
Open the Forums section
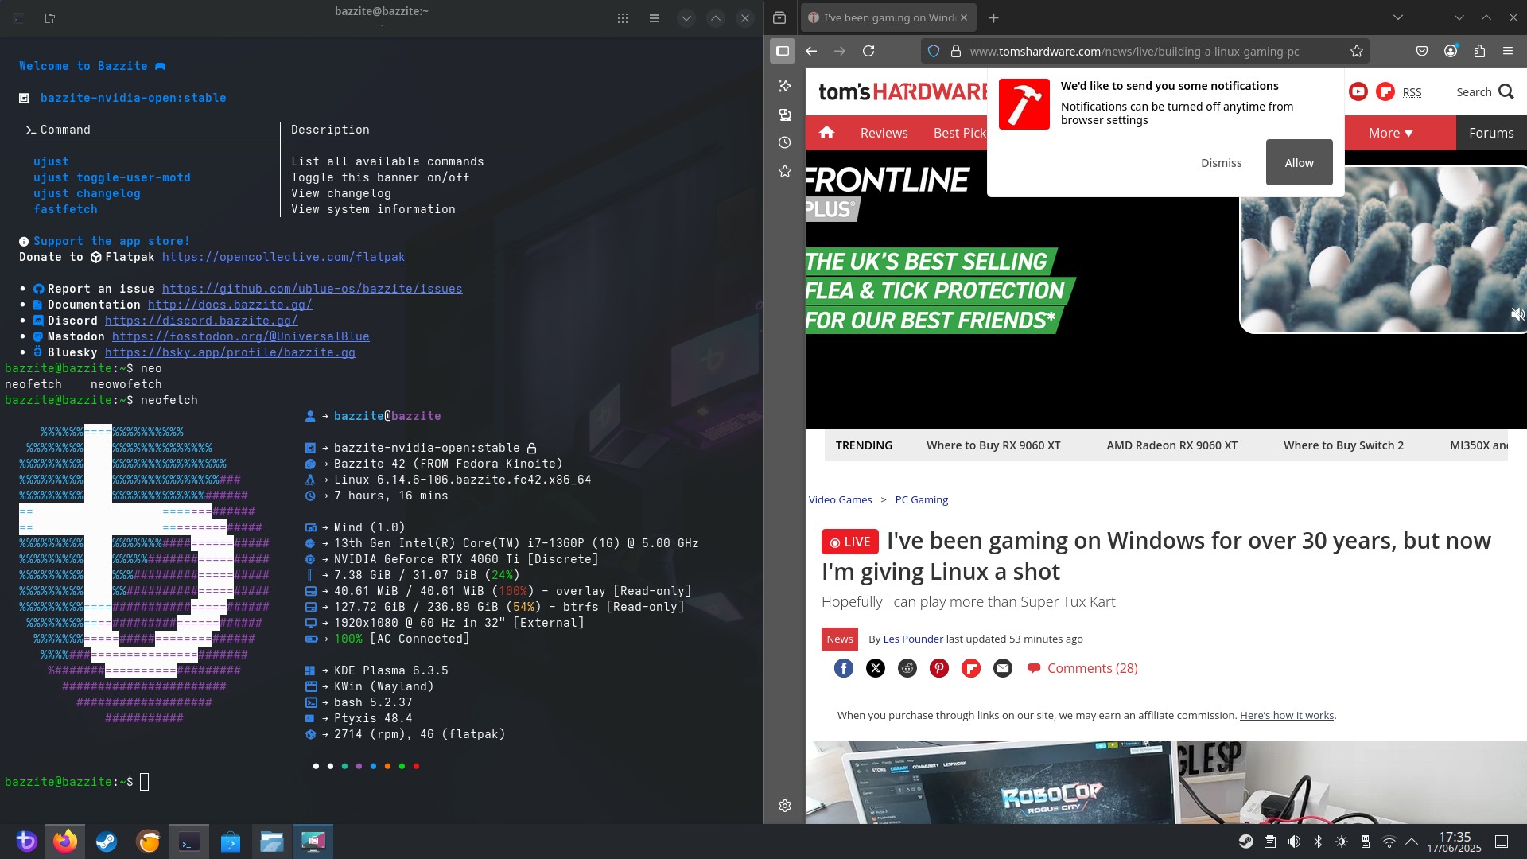(1491, 133)
